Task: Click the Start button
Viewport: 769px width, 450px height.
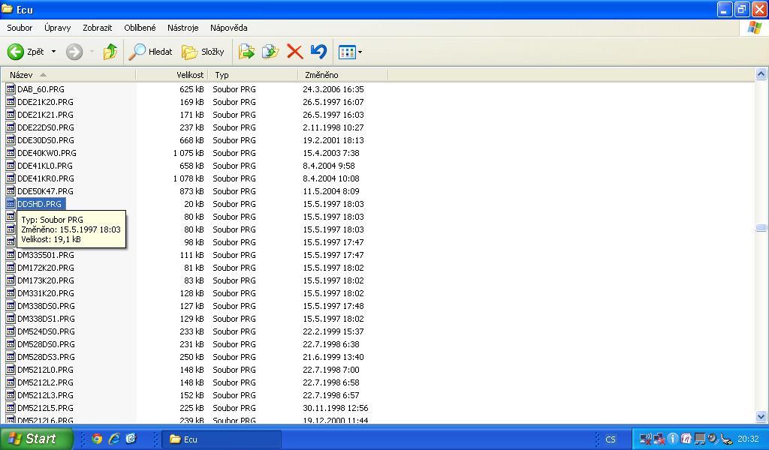Action: tap(36, 439)
